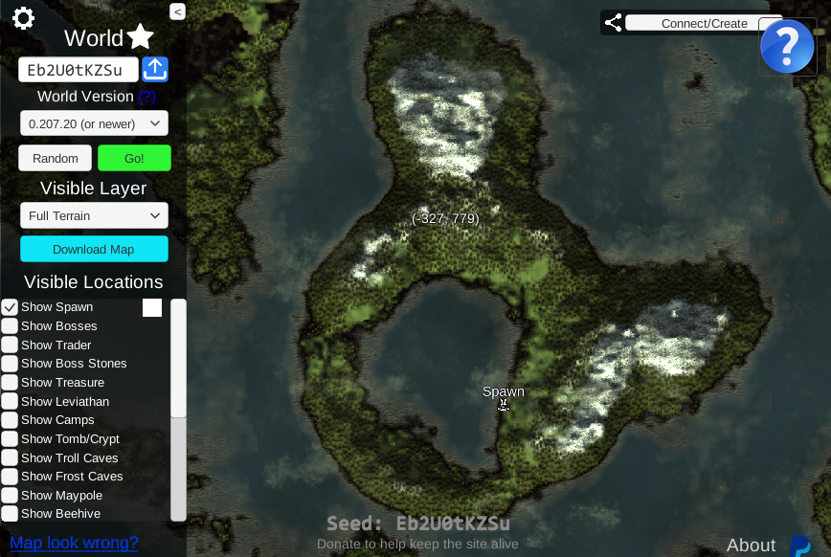831x557 pixels.
Task: Turn on Show Troll Caves checkbox
Action: (x=10, y=457)
